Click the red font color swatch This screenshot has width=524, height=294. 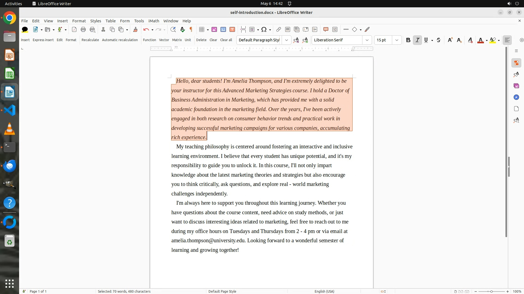coord(480,40)
